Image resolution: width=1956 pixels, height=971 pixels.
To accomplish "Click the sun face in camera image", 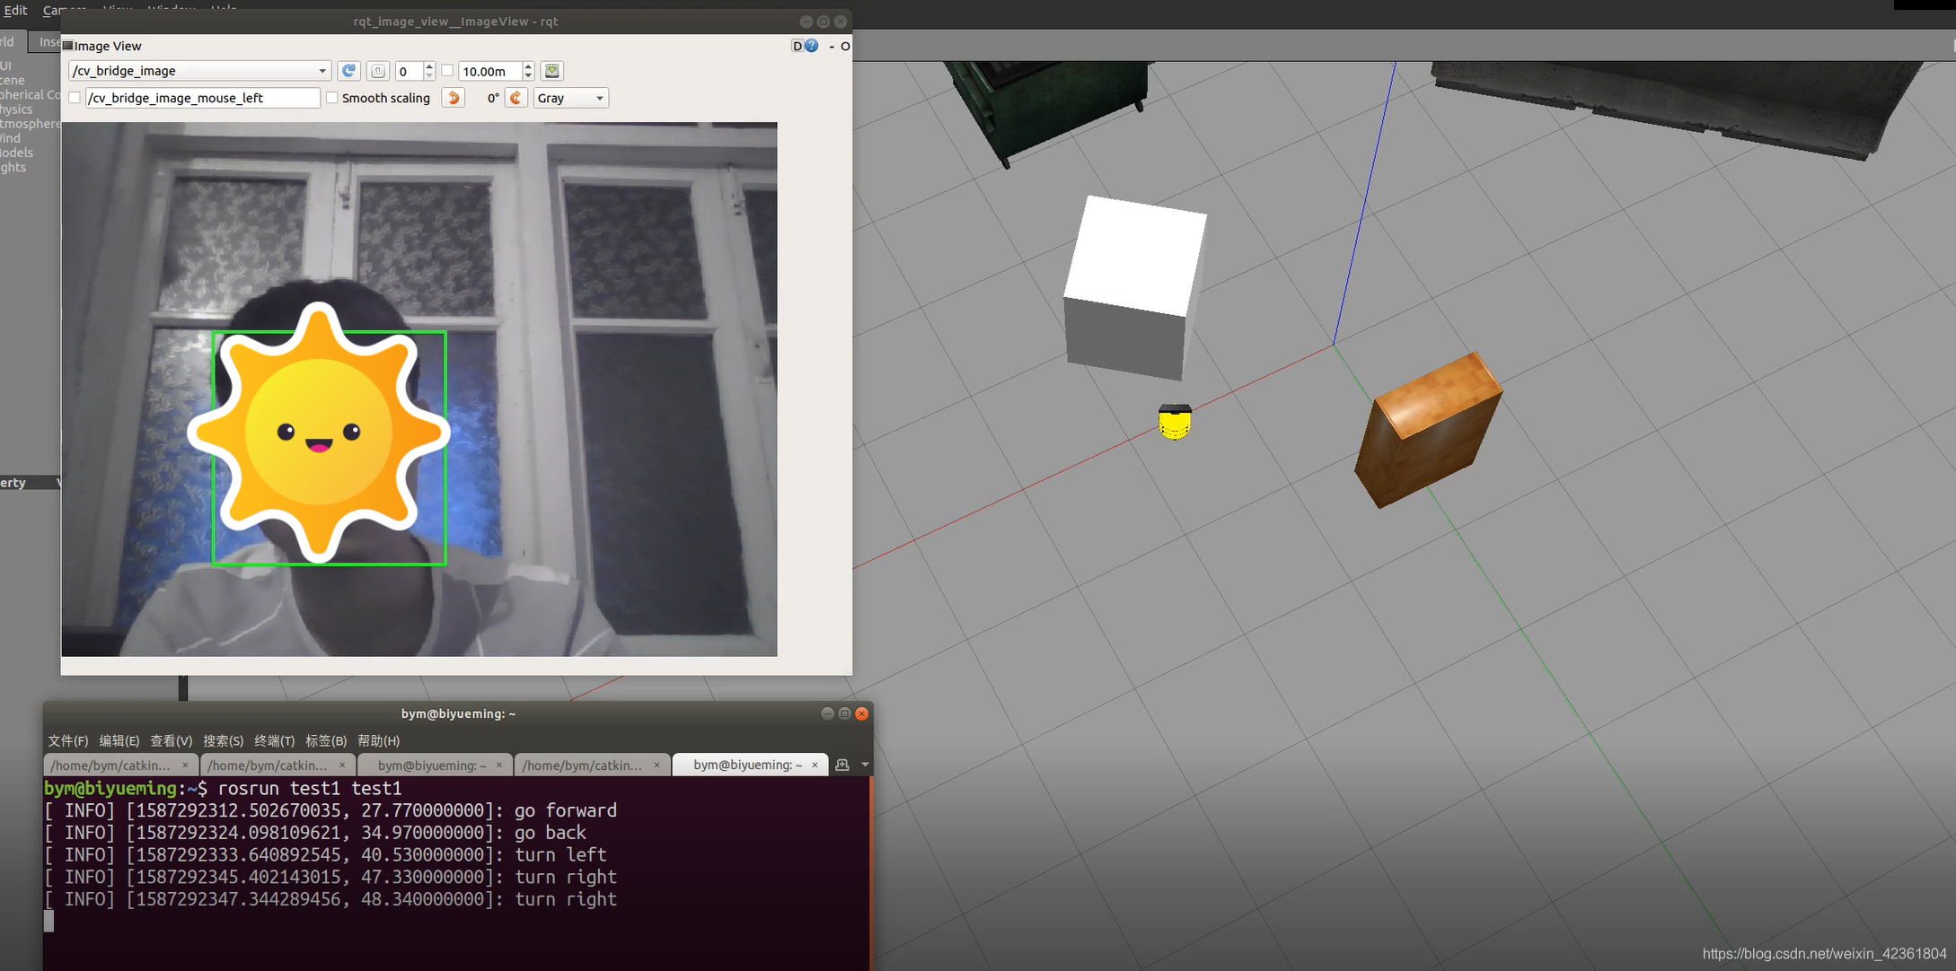I will (319, 433).
